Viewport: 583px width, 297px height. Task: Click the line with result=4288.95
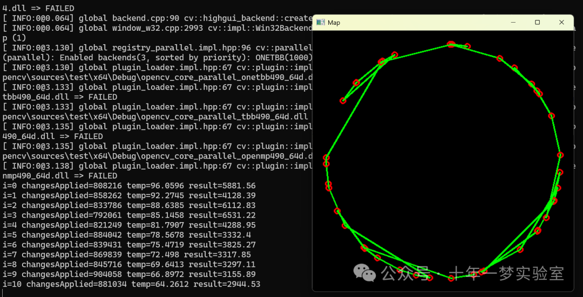tap(129, 225)
